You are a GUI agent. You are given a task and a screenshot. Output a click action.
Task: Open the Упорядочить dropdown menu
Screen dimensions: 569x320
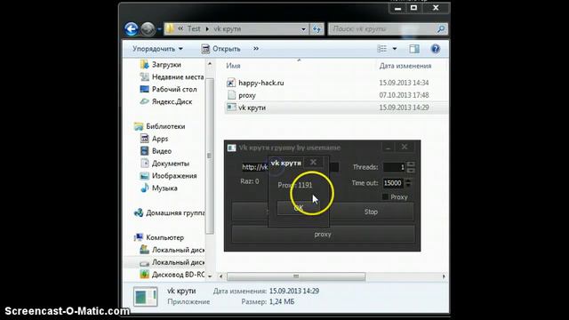(x=157, y=49)
